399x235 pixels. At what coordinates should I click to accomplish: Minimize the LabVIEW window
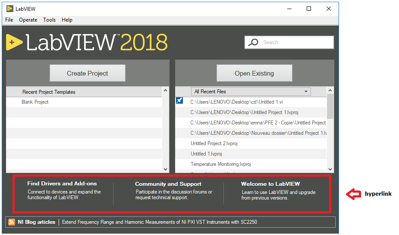click(x=289, y=9)
